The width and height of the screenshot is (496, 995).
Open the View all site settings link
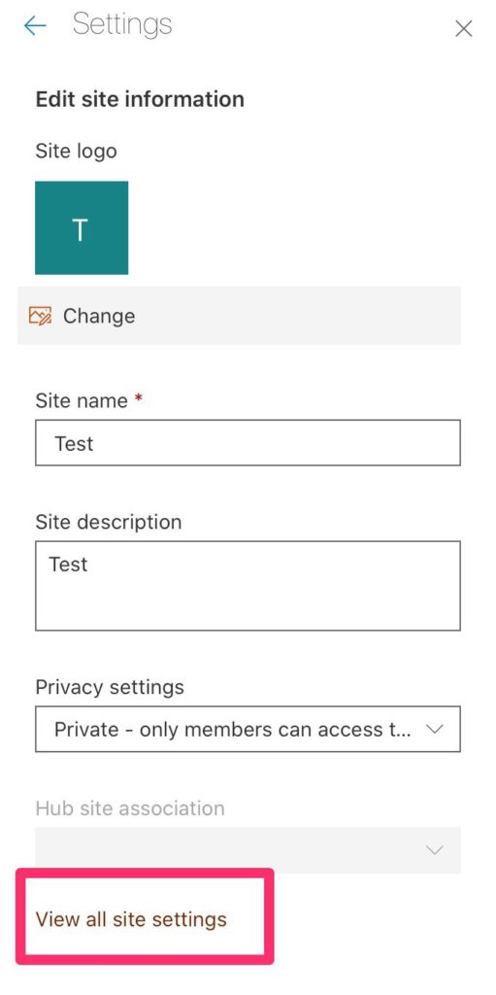[x=131, y=919]
